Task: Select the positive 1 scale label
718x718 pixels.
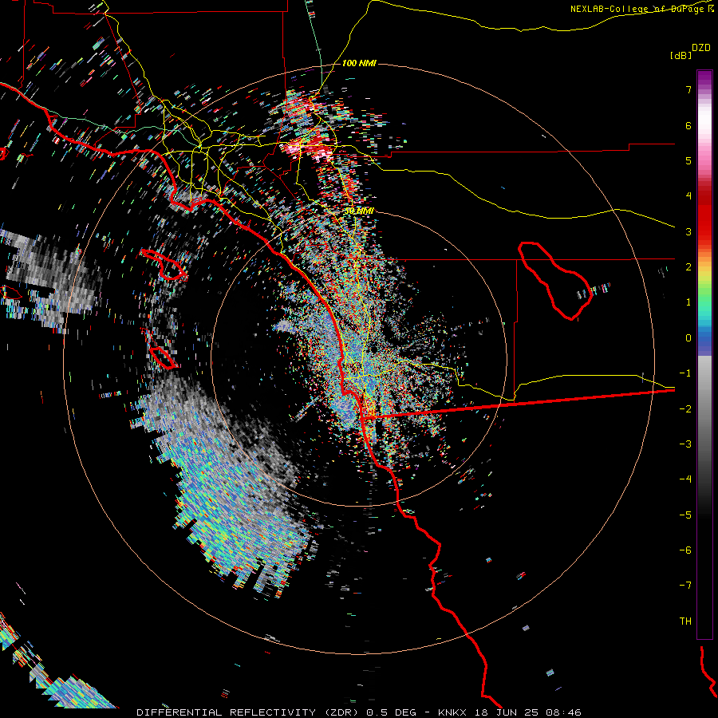Action: pyautogui.click(x=688, y=302)
